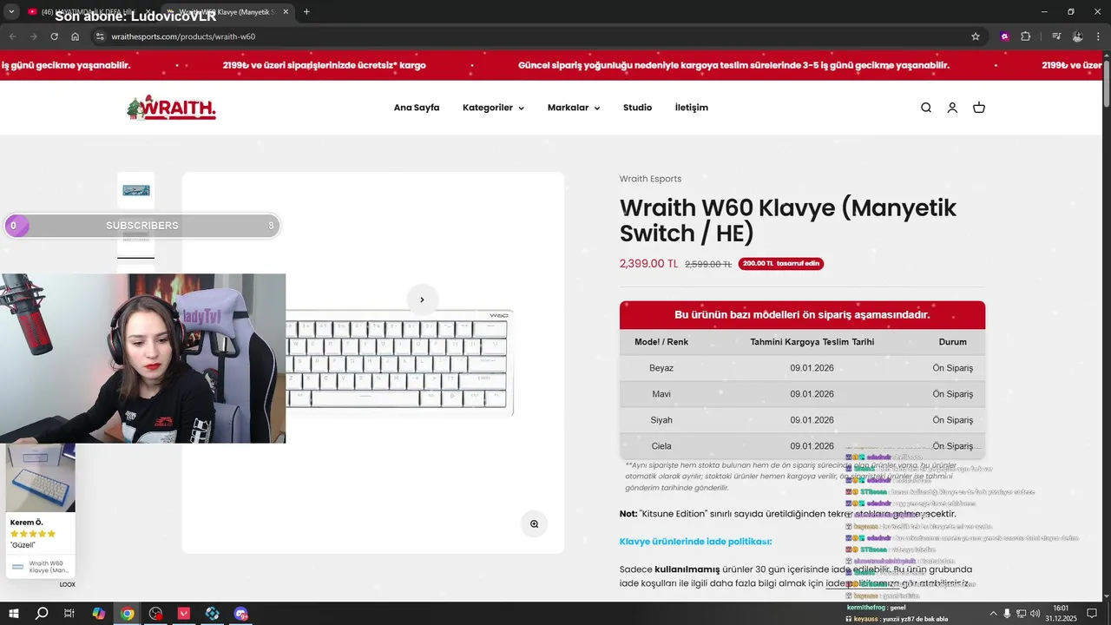1111x625 pixels.
Task: Open the Studio page
Action: point(637,108)
